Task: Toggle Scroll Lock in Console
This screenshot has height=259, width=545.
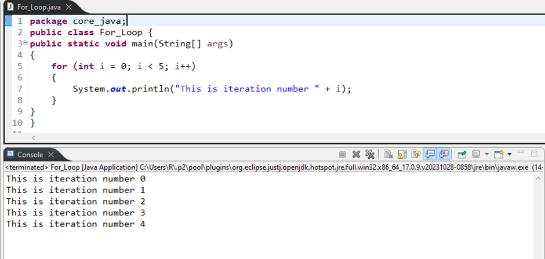Action: 402,154
